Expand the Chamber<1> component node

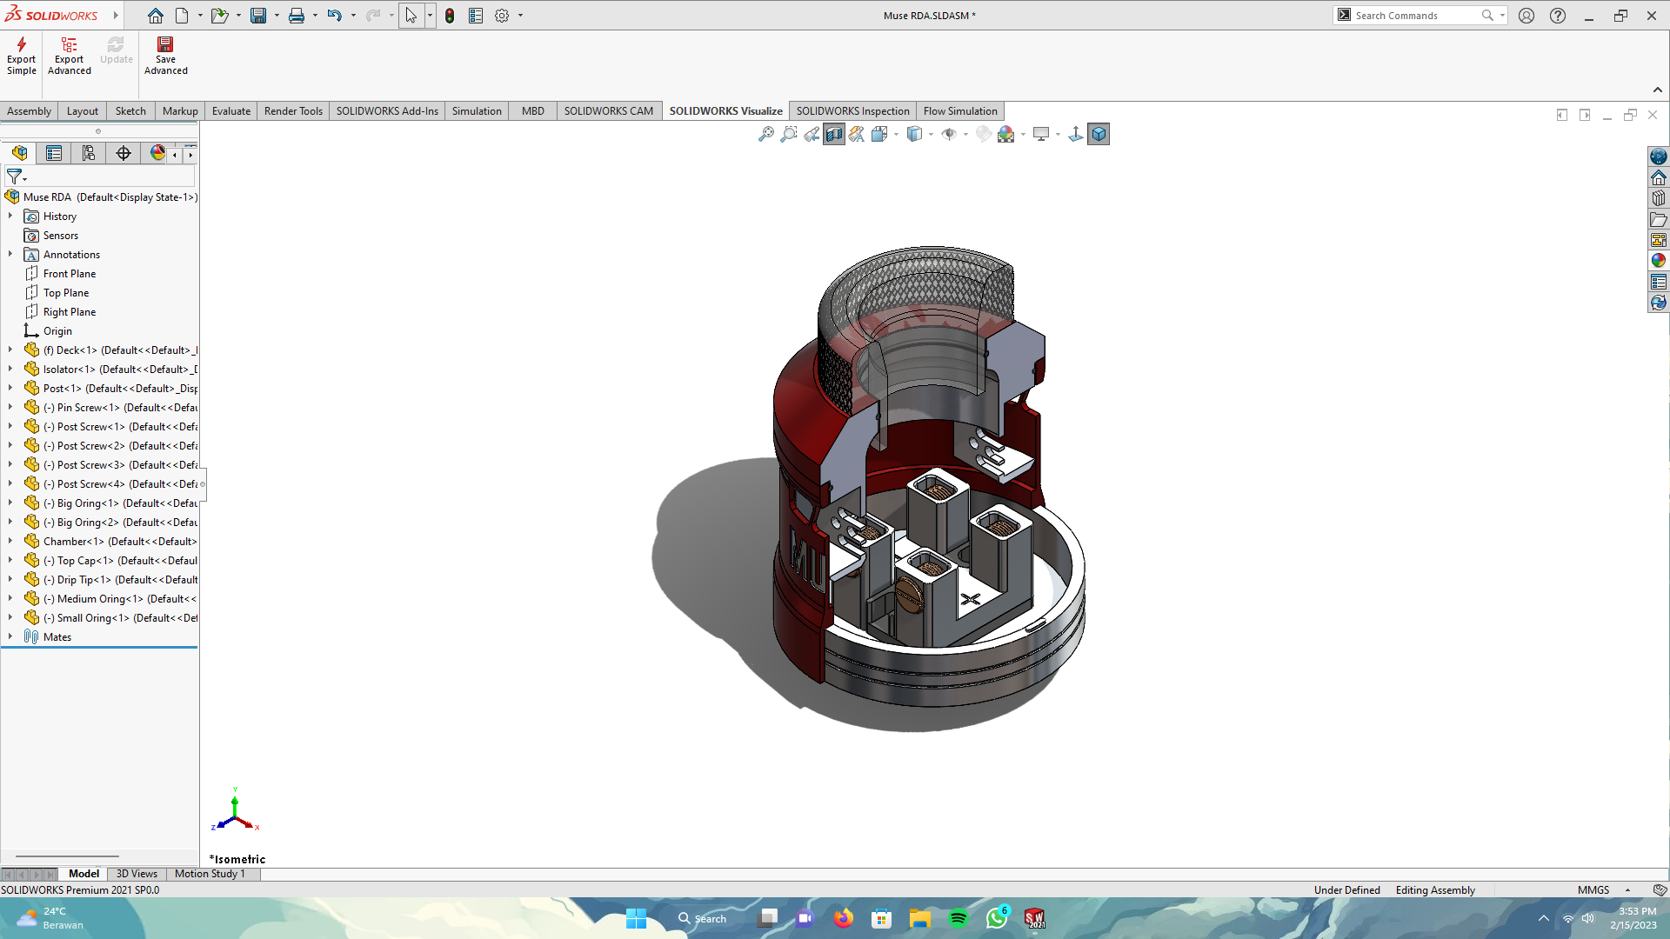point(10,541)
